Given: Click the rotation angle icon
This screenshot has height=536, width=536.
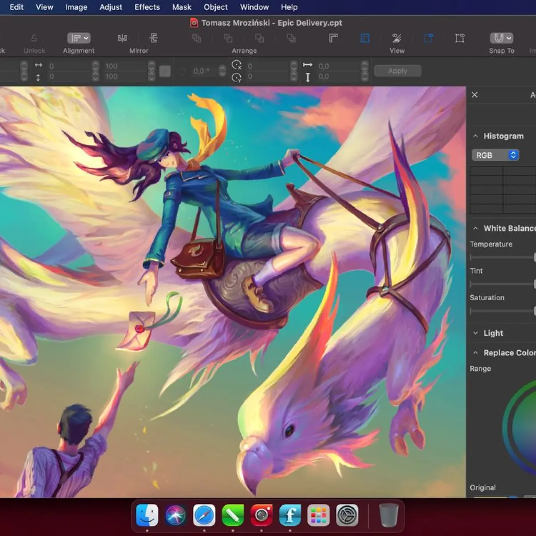Looking at the screenshot, I should pos(183,71).
